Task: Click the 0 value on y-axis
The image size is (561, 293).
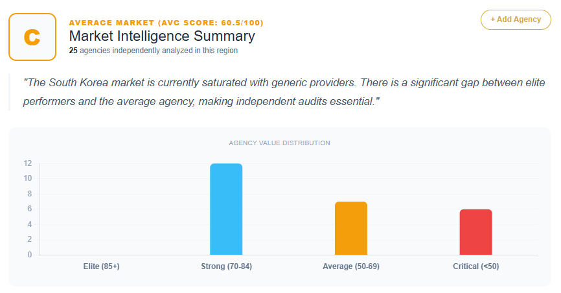Action: coord(30,255)
